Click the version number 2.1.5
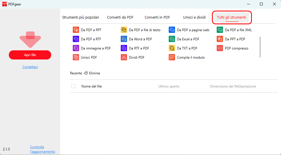 (7, 149)
